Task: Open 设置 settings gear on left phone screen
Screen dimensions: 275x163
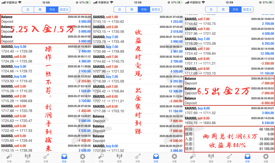Action: click(82, 158)
